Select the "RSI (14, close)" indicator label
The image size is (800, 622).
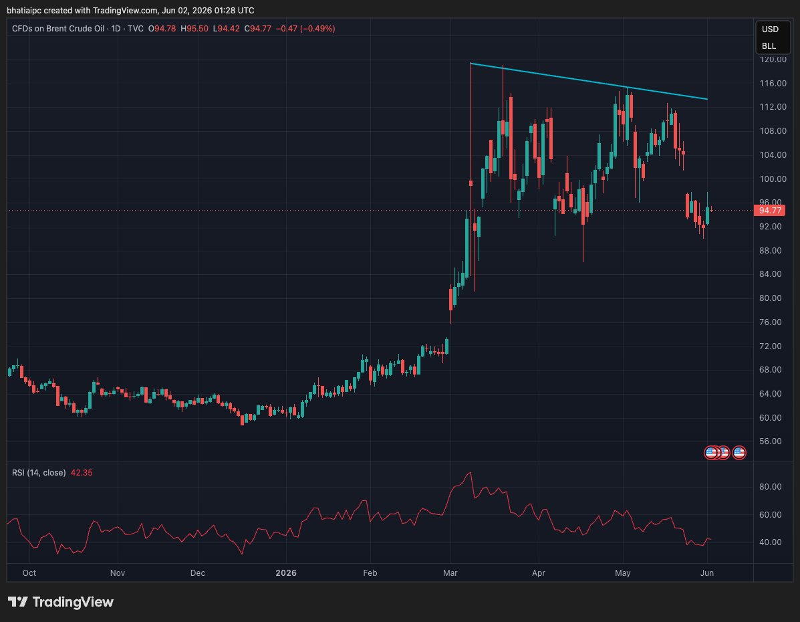click(x=39, y=473)
